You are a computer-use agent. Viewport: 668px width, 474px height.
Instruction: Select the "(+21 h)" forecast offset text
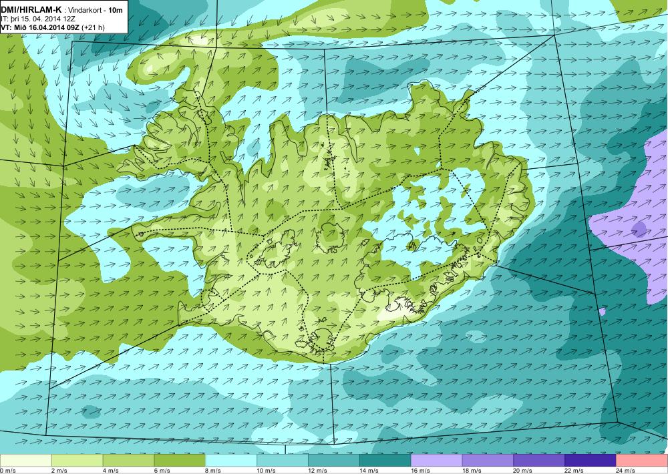tap(94, 27)
